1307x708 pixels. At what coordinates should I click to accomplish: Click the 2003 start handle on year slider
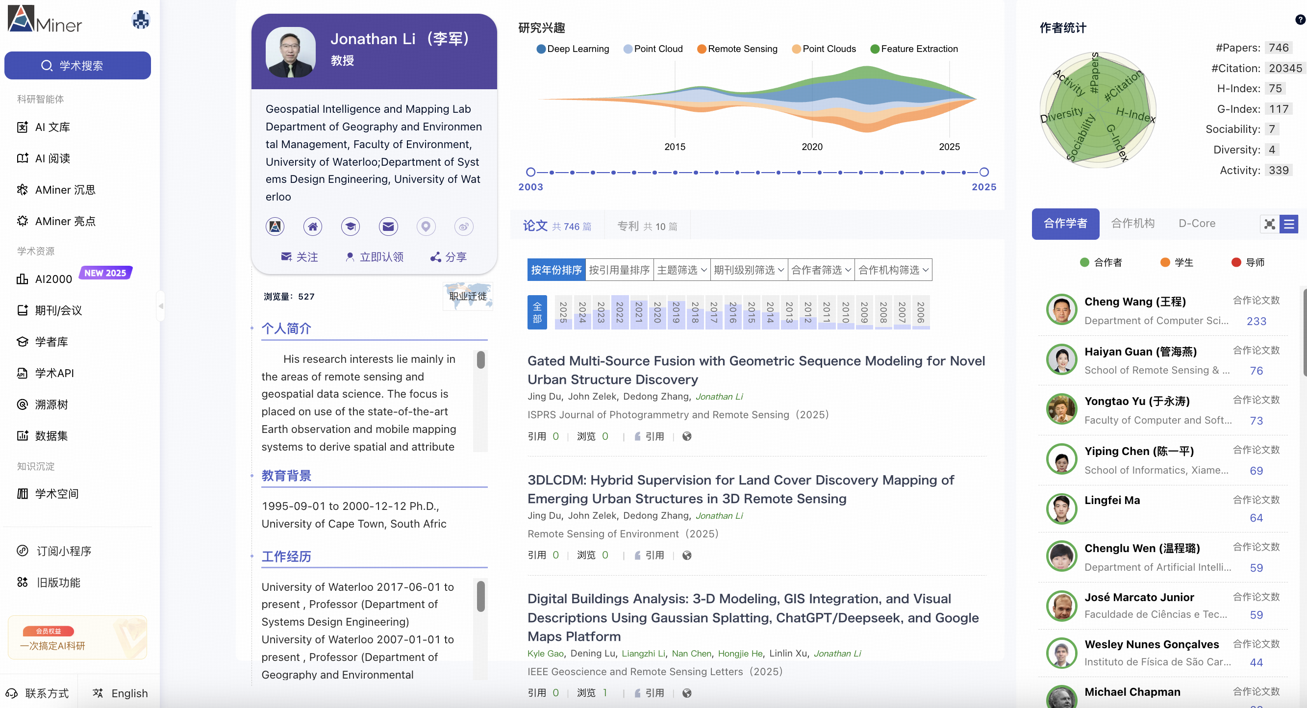(531, 172)
